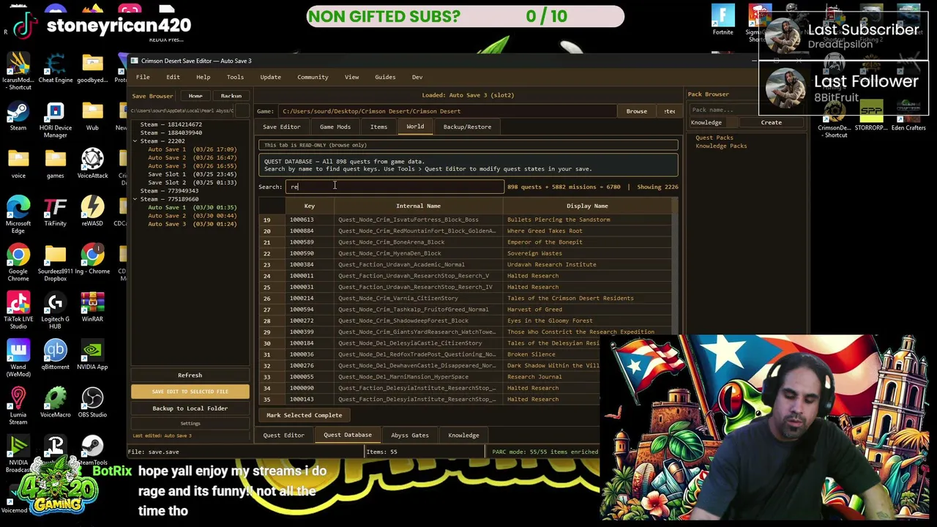Viewport: 937px width, 527px height.
Task: Open the Edit menu
Action: click(x=173, y=77)
